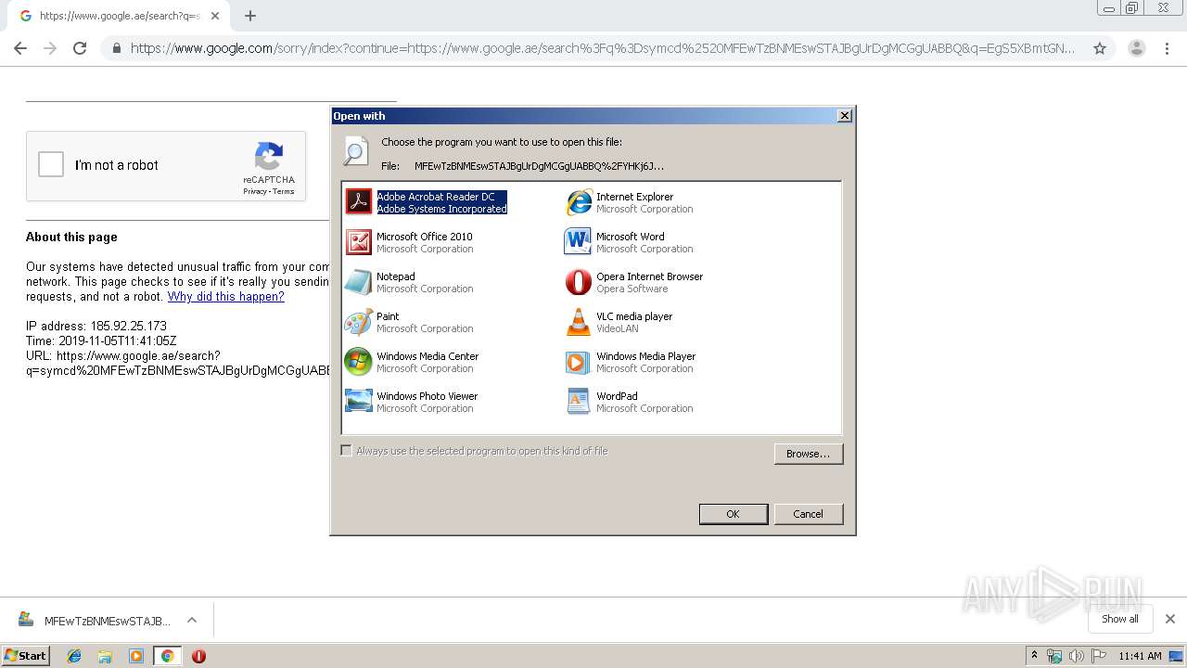This screenshot has height=668, width=1187.
Task: Select the WordPad icon
Action: [x=578, y=401]
